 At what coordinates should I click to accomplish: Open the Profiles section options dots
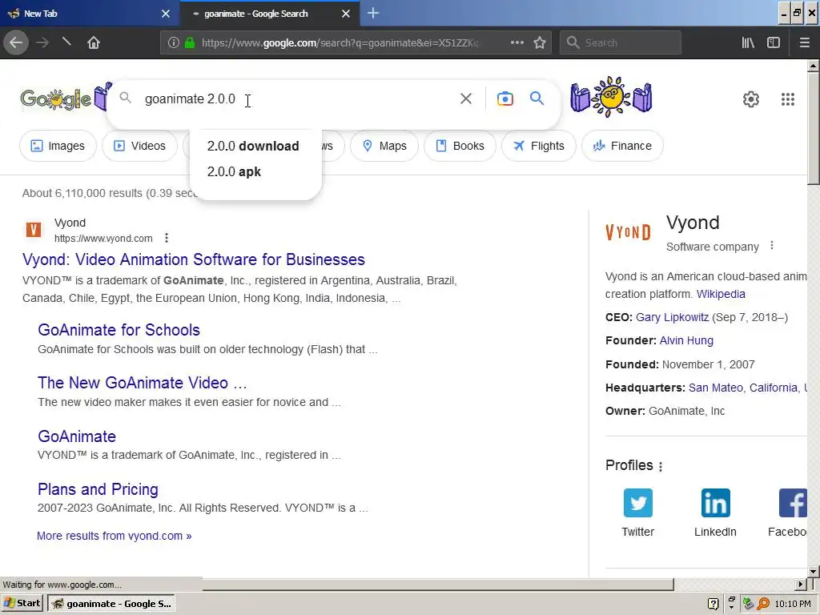pyautogui.click(x=661, y=467)
